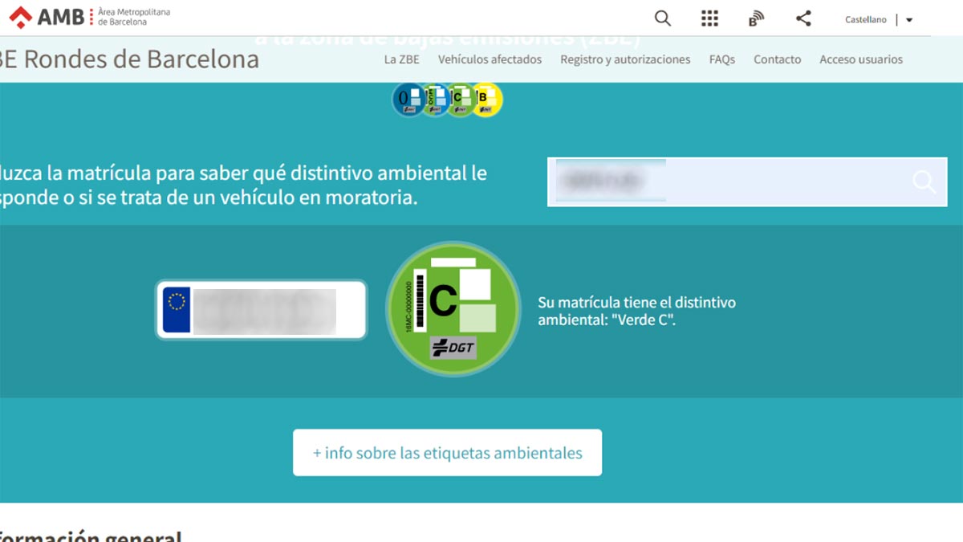Click the small green C badge

point(461,100)
